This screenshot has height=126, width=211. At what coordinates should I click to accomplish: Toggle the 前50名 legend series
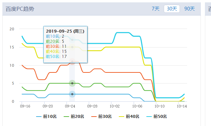tap(157, 117)
